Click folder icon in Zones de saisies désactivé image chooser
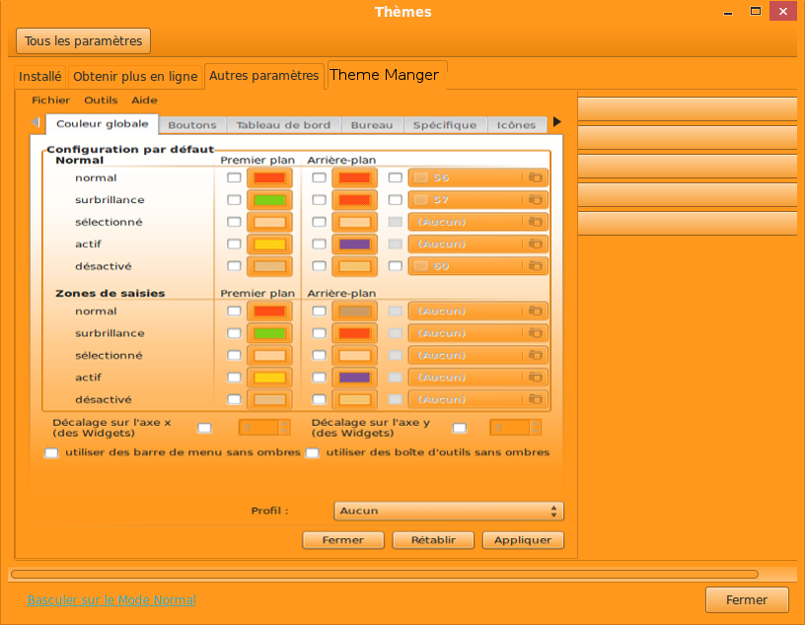This screenshot has width=805, height=625. [535, 399]
